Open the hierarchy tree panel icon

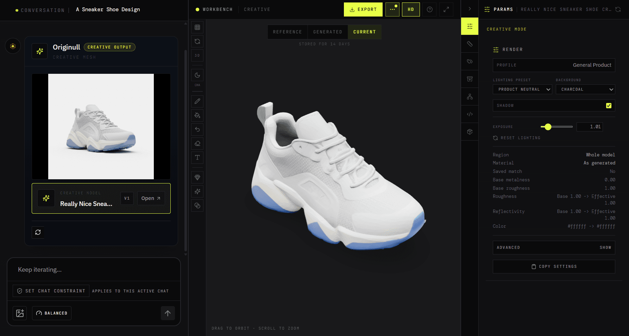(x=470, y=97)
